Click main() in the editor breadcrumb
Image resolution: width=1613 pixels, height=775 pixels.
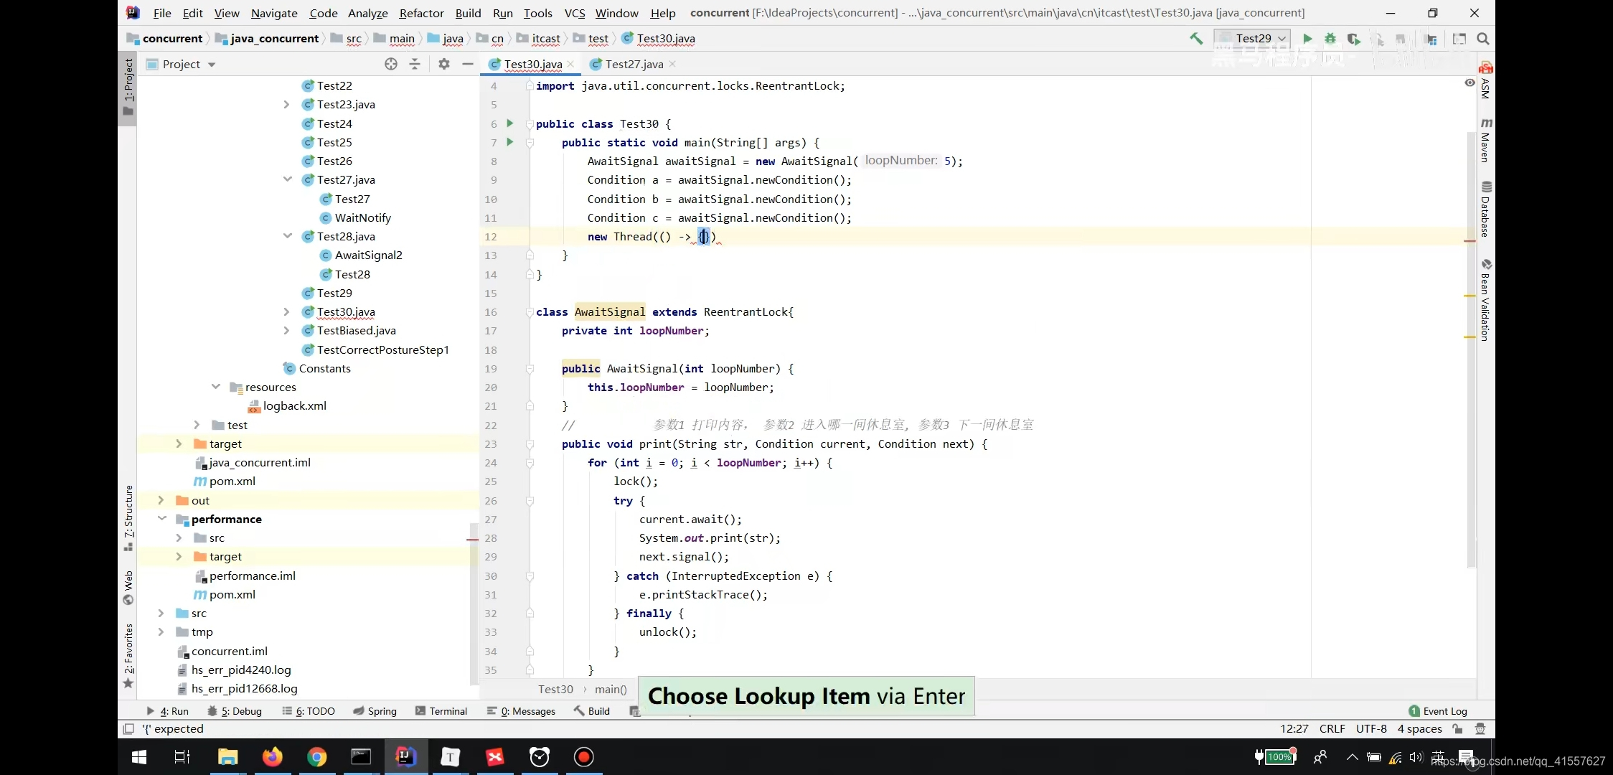pyautogui.click(x=611, y=690)
